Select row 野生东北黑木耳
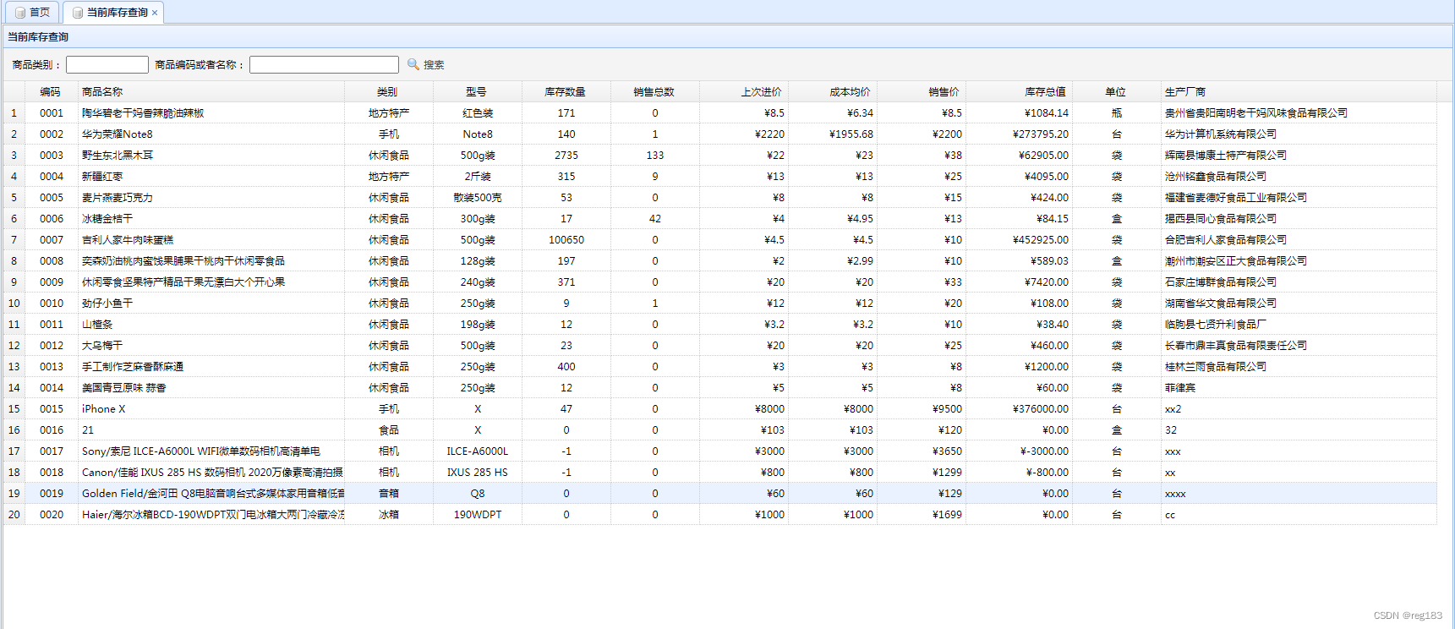Screen dimensions: 1455x629 click(719, 155)
